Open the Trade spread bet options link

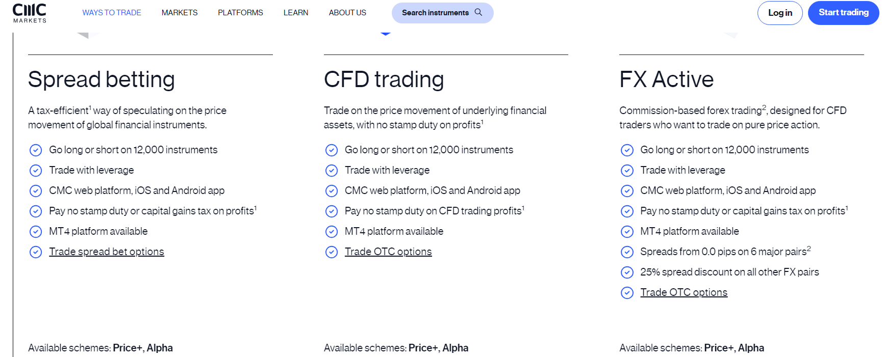coord(107,252)
